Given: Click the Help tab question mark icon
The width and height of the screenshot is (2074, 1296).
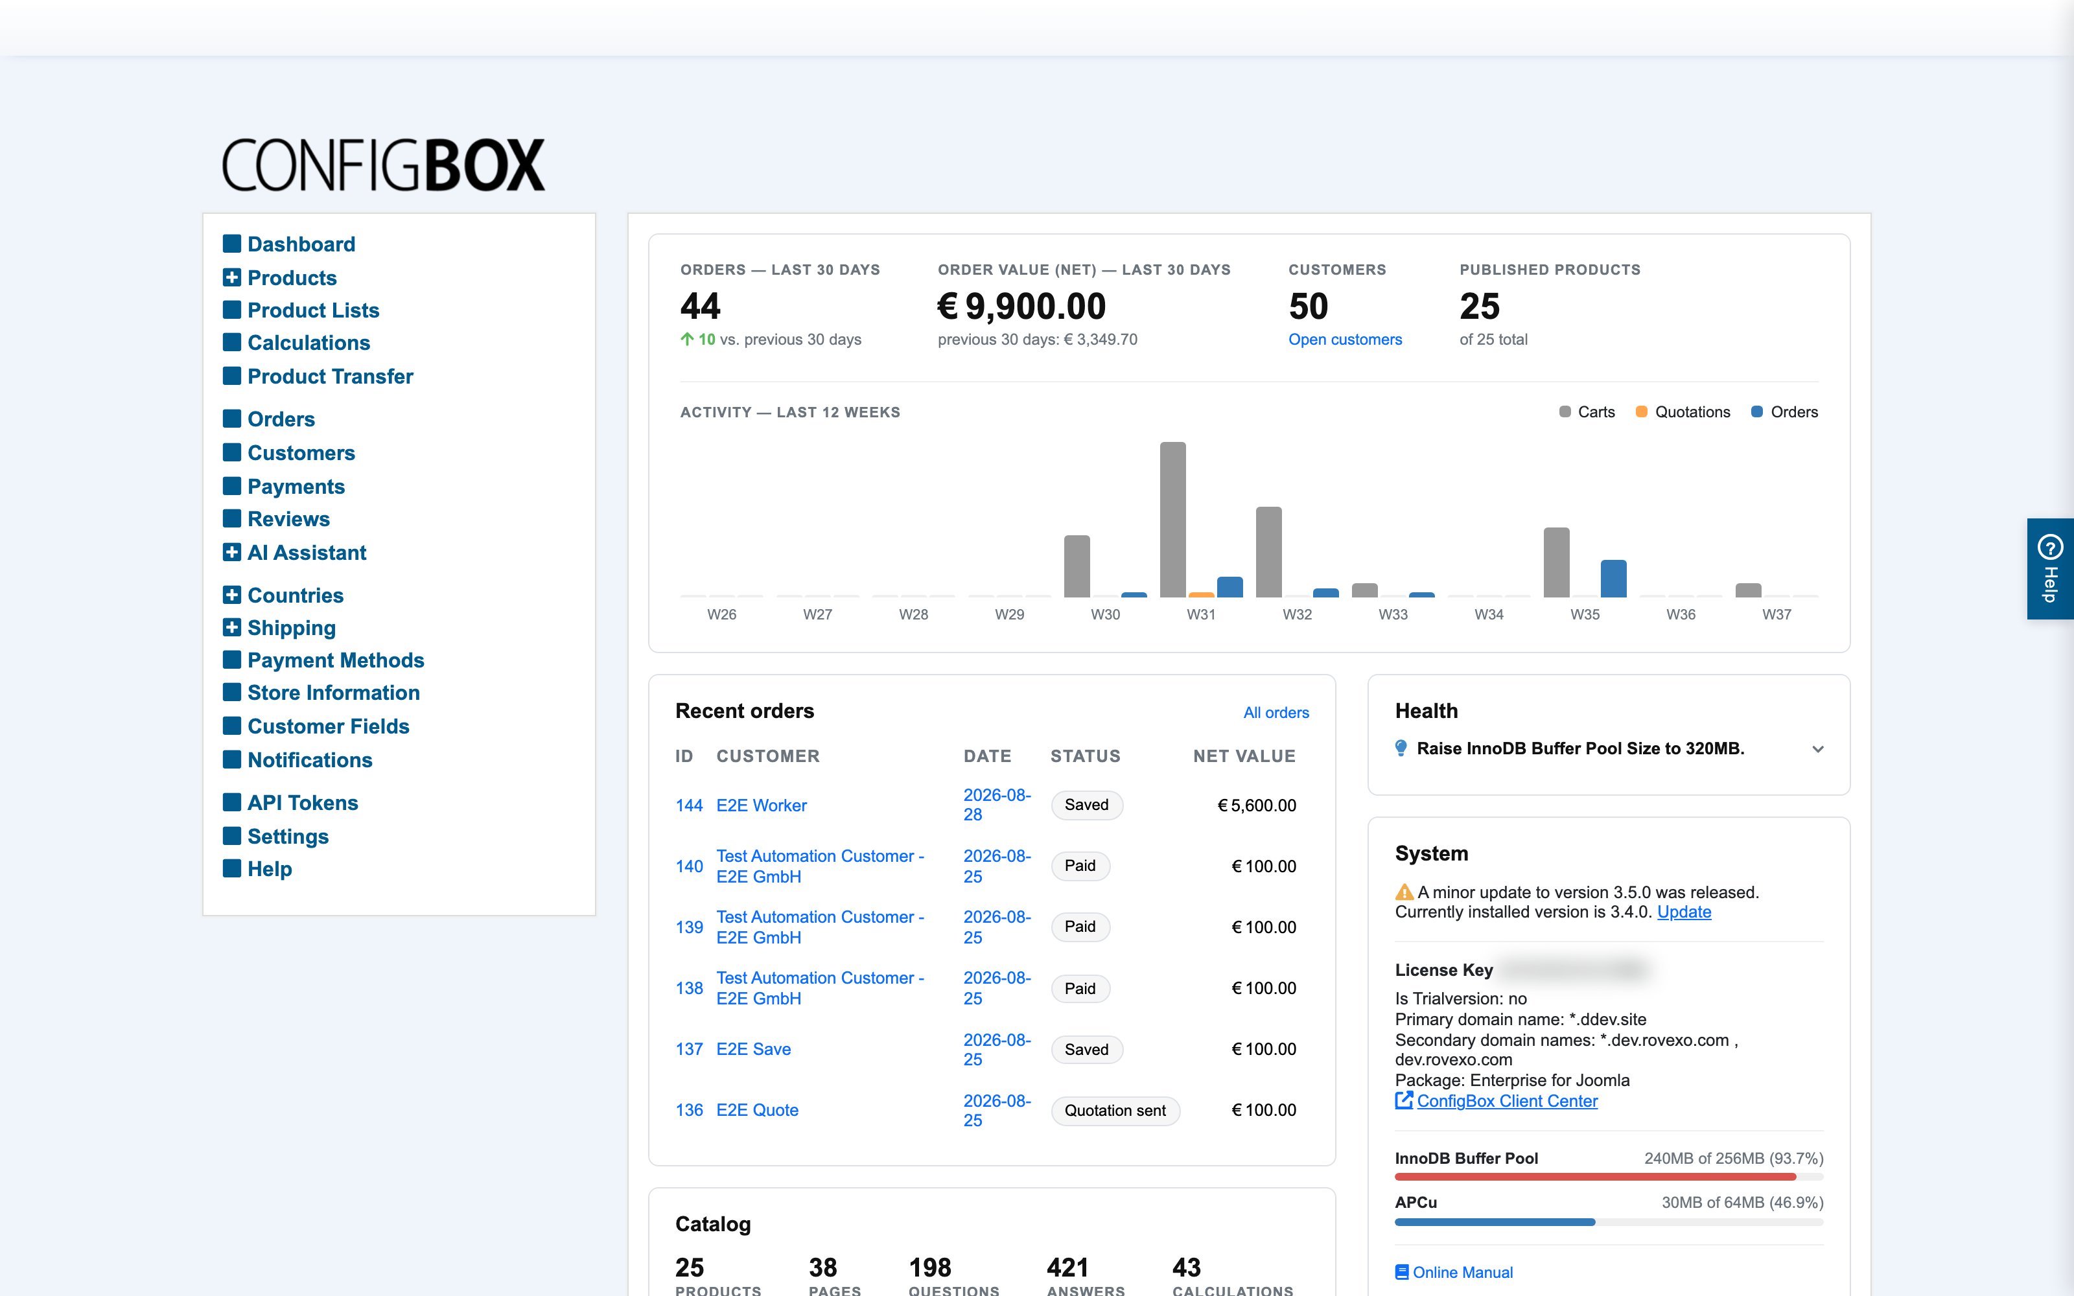Looking at the screenshot, I should click(x=2050, y=547).
